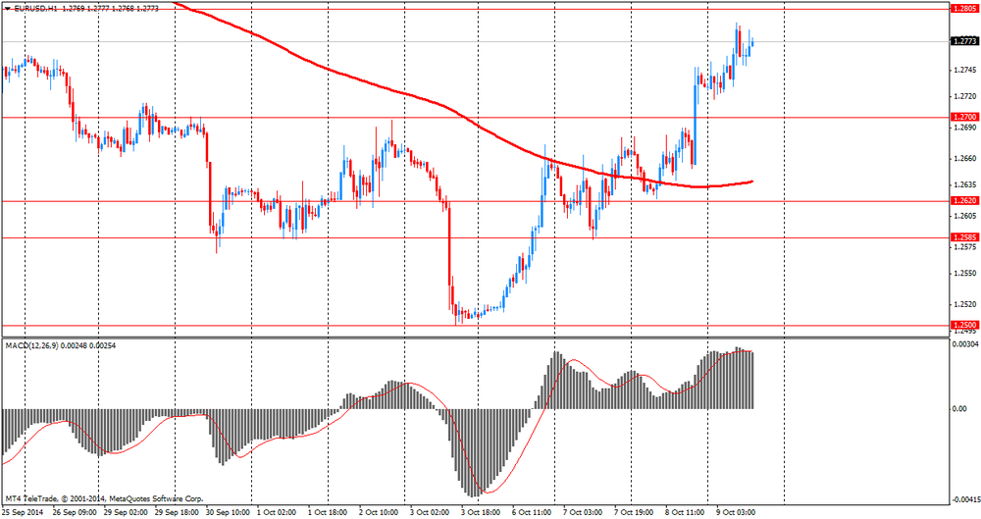Click the 1.2500 red price level label

[x=963, y=325]
